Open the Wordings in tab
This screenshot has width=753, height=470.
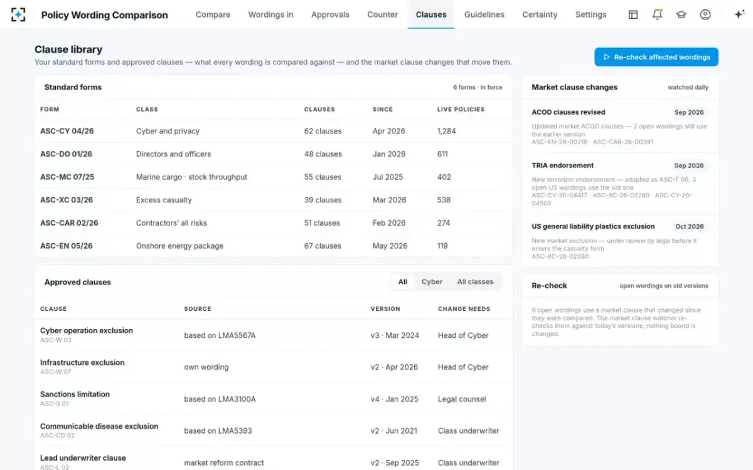tap(270, 14)
